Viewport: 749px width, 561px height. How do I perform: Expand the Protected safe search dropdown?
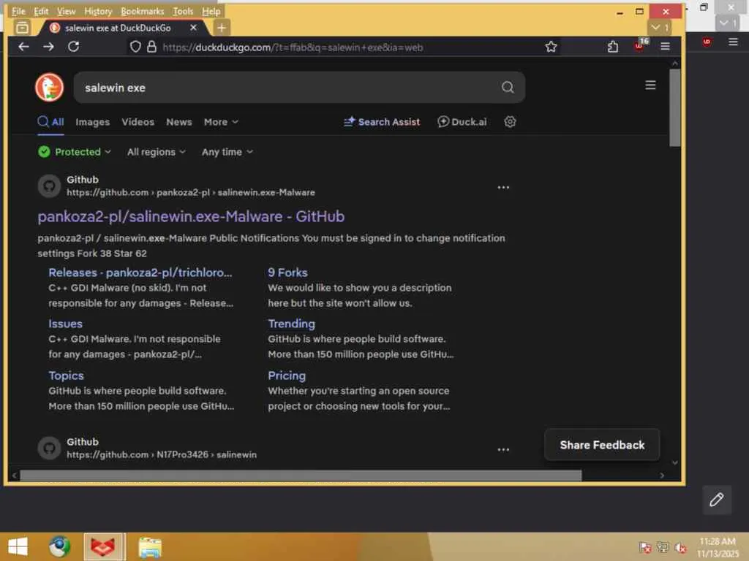pos(75,152)
